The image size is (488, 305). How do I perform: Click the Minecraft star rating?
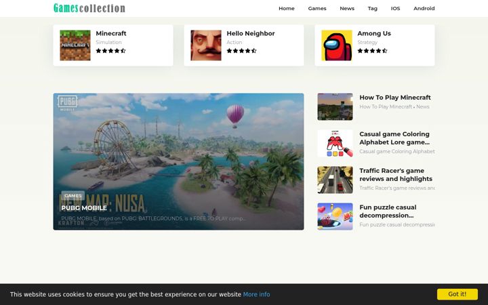pyautogui.click(x=110, y=51)
